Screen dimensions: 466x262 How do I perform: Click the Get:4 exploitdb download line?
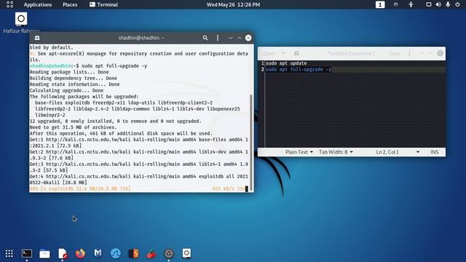(x=139, y=180)
